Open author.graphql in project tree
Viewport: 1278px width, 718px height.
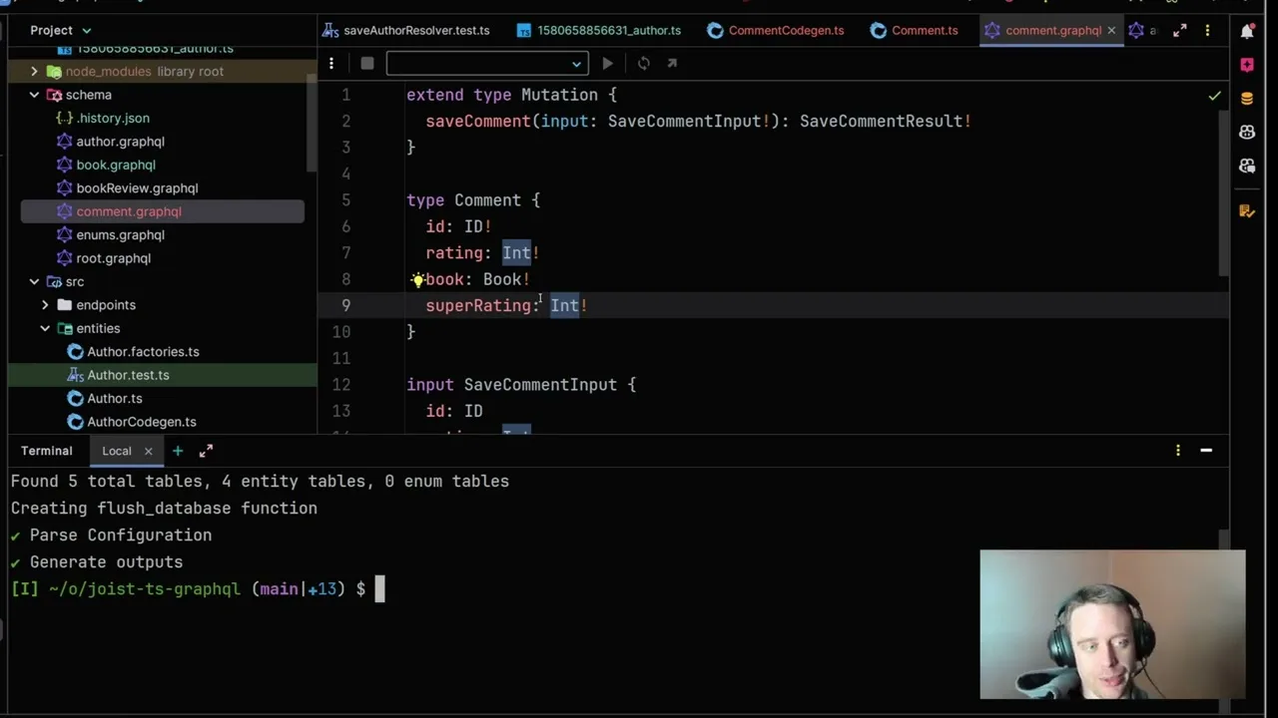coord(120,142)
